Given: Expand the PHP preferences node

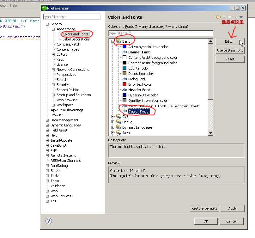Looking at the screenshot, I should (47, 150).
